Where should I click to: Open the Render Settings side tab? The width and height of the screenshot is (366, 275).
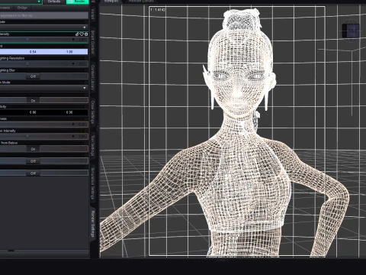point(93,224)
